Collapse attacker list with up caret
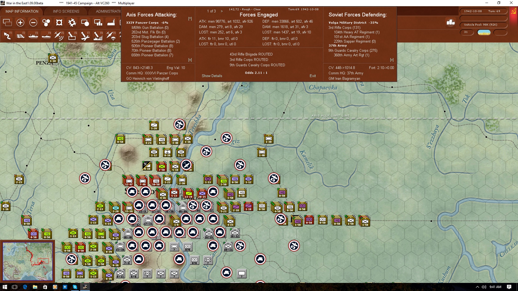Screen dimensions: 518x291 coord(190,19)
